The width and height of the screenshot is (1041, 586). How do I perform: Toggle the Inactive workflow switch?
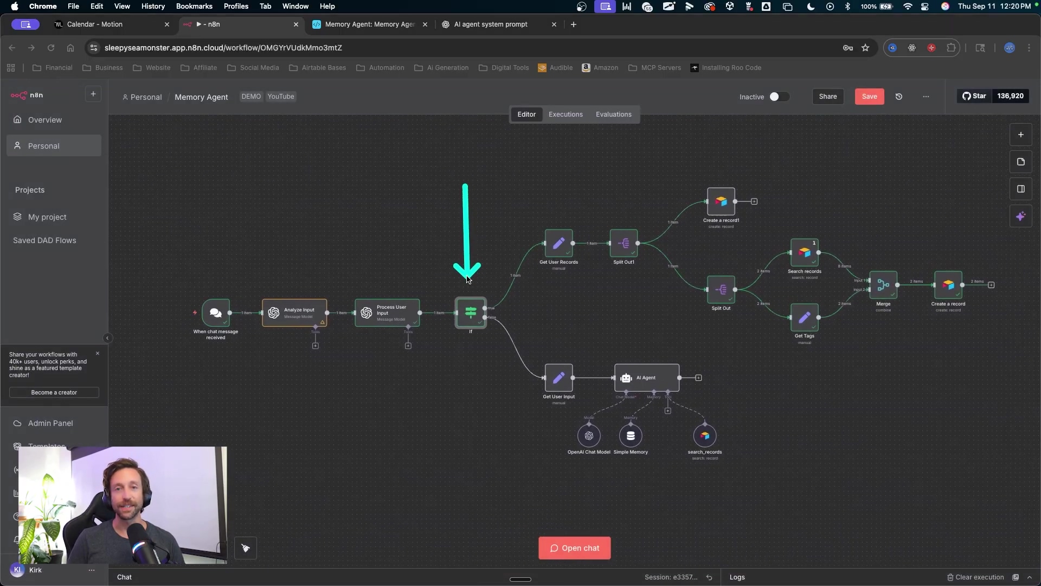pos(779,97)
